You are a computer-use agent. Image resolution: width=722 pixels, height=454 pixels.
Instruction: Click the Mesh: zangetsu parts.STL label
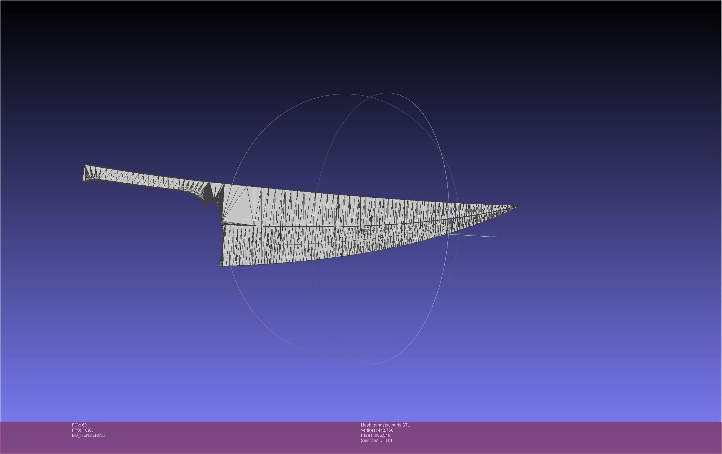(x=385, y=425)
